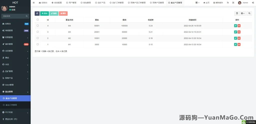Switch to the 挖矿订单管理 tab

point(117,3)
